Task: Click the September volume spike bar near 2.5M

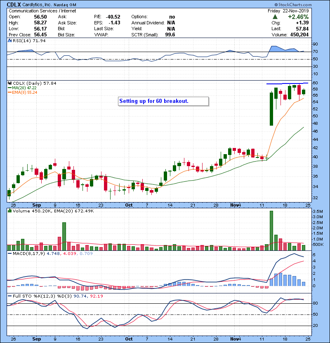Action: point(64,236)
